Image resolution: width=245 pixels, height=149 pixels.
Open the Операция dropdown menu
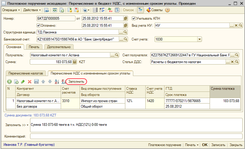point(11,10)
